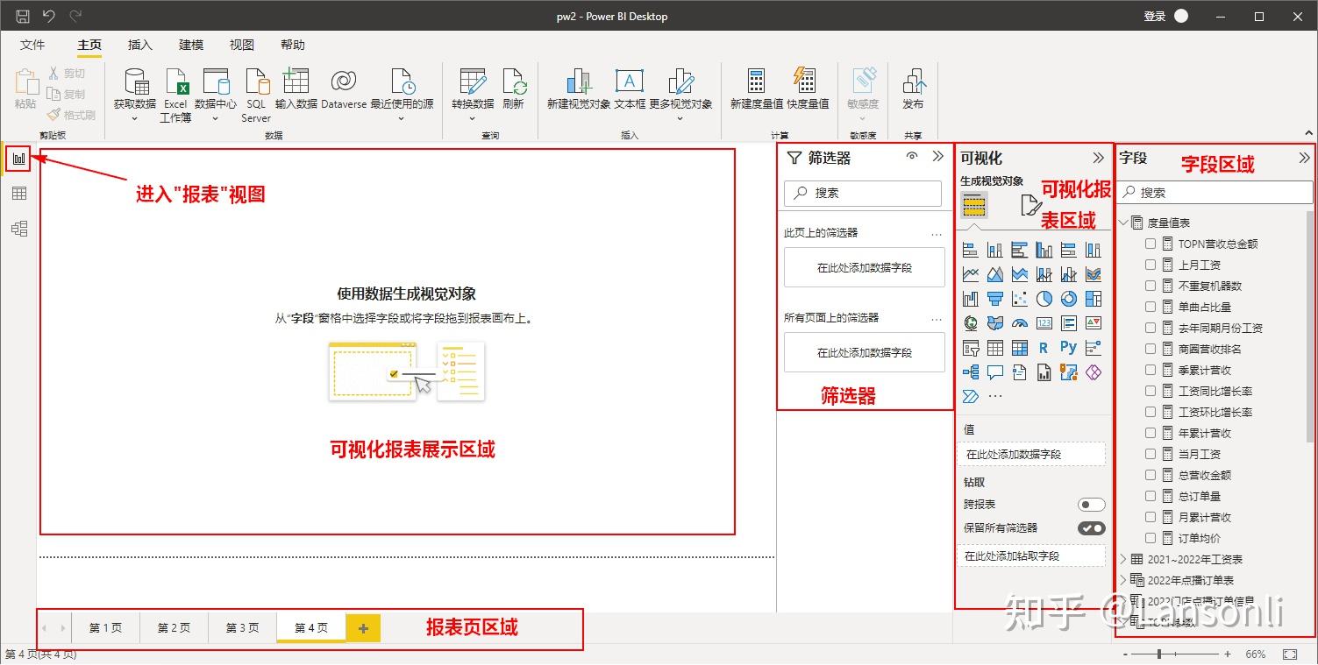Disable the 保留所有筛选器 toggle
This screenshot has height=665, width=1318.
pos(1090,527)
